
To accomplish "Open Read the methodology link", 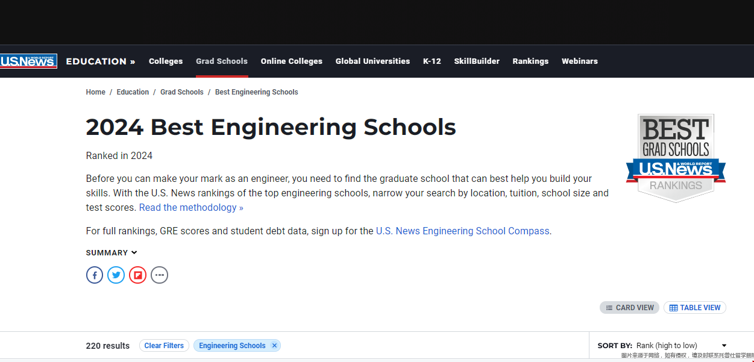I will click(x=191, y=207).
